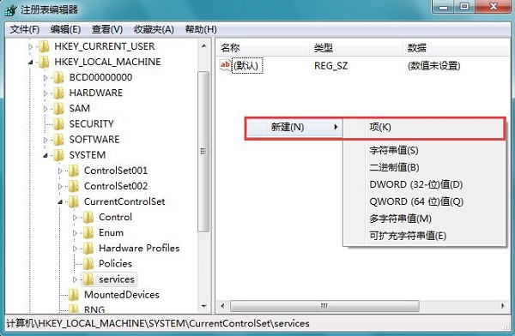Click the HKEY_CURRENT_USER folder icon
This screenshot has width=515, height=336.
coord(44,46)
